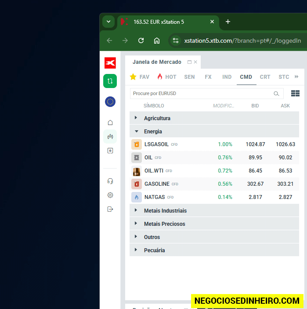This screenshot has width=307, height=309.
Task: Click the OIL ask price 90.02
Action: coord(285,158)
